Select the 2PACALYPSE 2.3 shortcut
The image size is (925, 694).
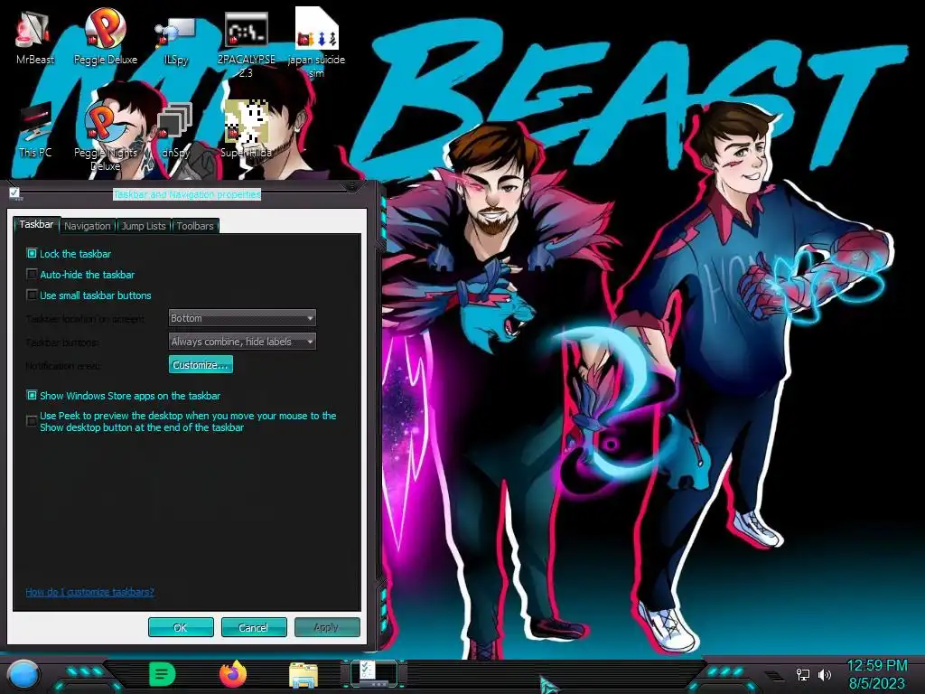click(x=246, y=44)
